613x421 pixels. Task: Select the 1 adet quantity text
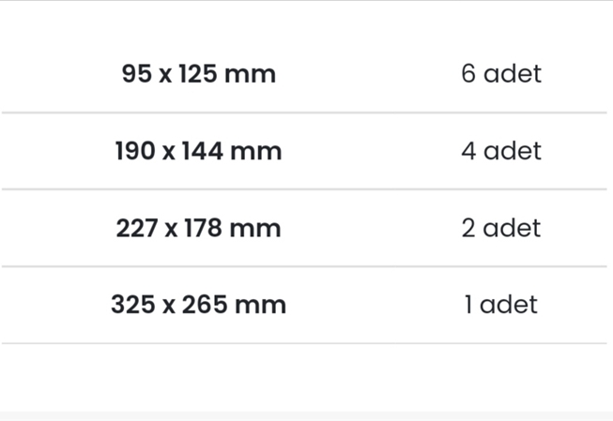click(x=501, y=304)
